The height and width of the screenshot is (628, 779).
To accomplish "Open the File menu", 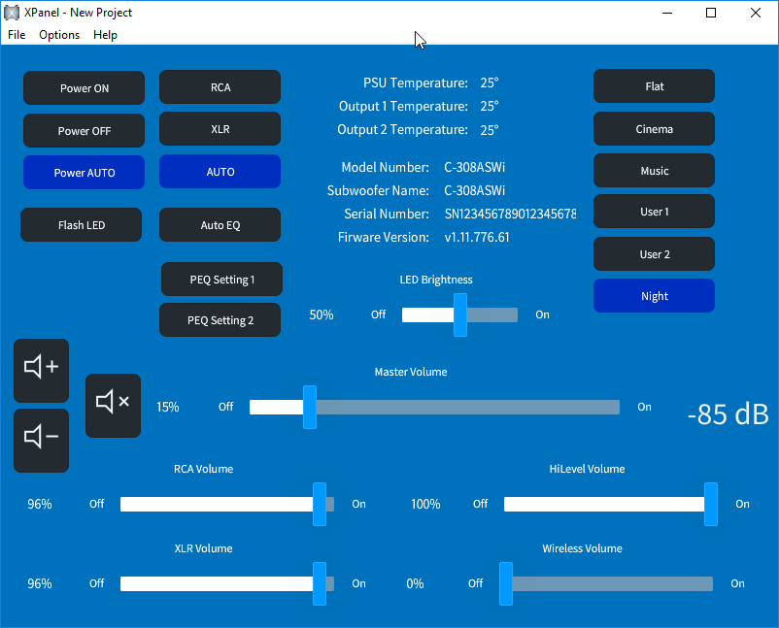I will pos(17,35).
